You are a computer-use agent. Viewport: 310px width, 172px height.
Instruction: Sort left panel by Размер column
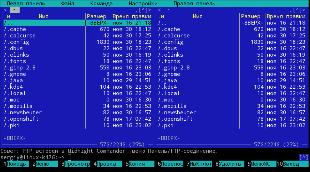tap(96, 16)
